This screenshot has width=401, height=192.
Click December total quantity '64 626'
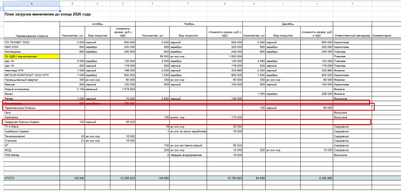[254, 178]
